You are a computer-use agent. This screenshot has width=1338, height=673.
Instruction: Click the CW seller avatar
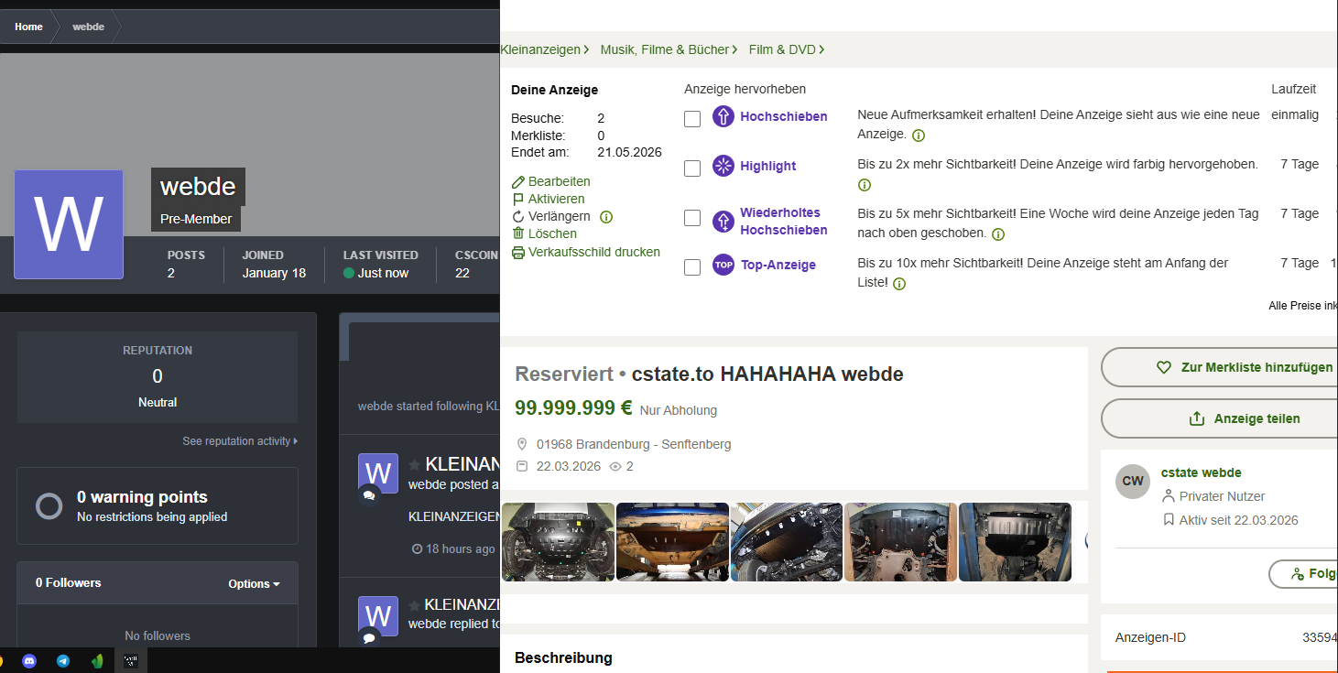pyautogui.click(x=1133, y=481)
